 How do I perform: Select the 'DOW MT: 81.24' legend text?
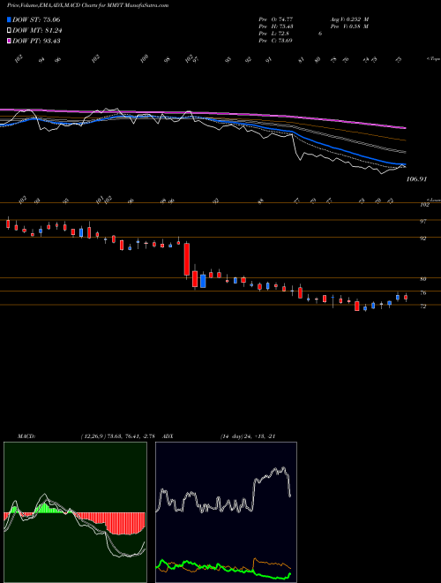[37, 31]
